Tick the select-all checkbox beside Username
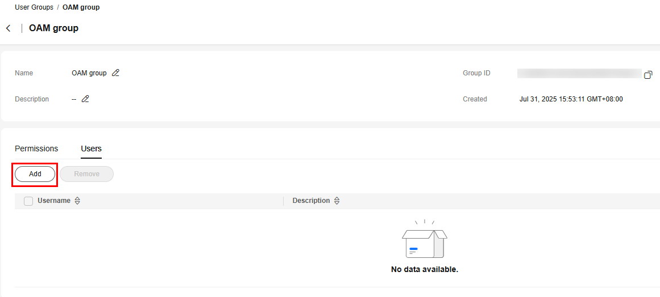 [28, 201]
